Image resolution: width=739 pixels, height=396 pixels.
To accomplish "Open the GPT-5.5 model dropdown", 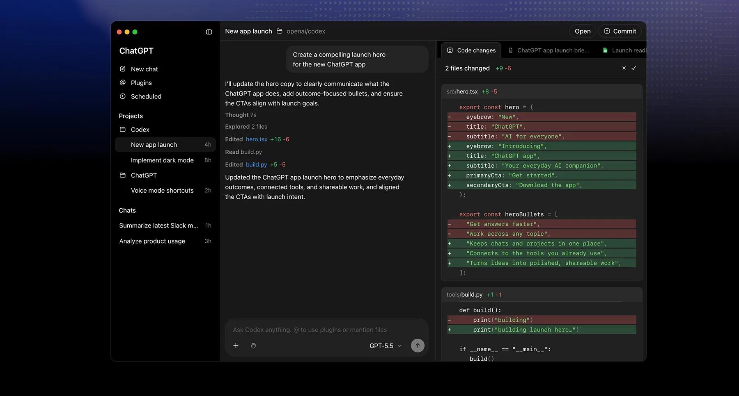I will click(x=386, y=346).
